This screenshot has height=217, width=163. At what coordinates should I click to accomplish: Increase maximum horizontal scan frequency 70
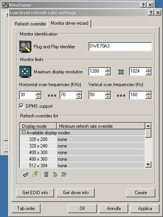coord(79,93)
